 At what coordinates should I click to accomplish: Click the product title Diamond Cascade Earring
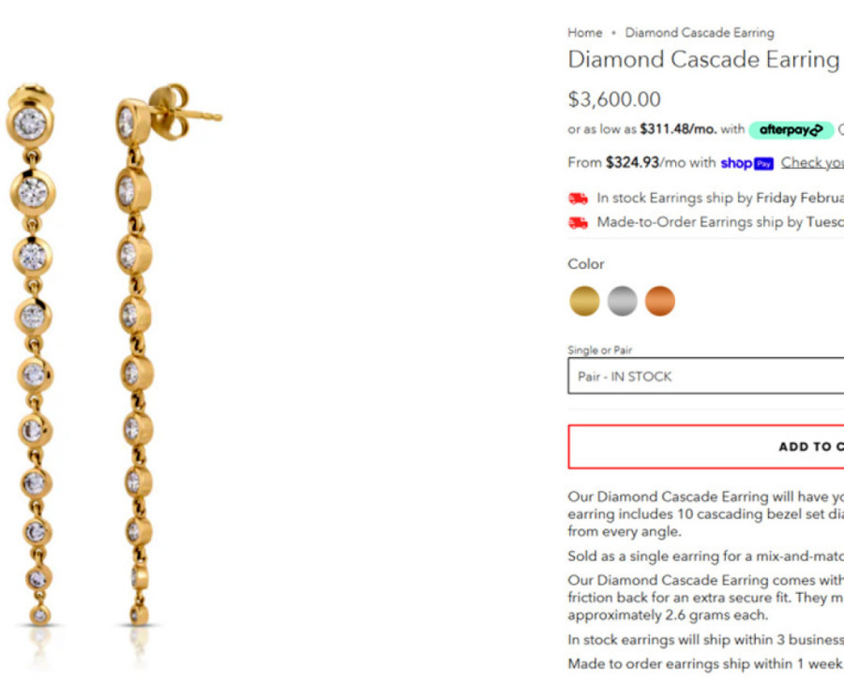(x=704, y=60)
